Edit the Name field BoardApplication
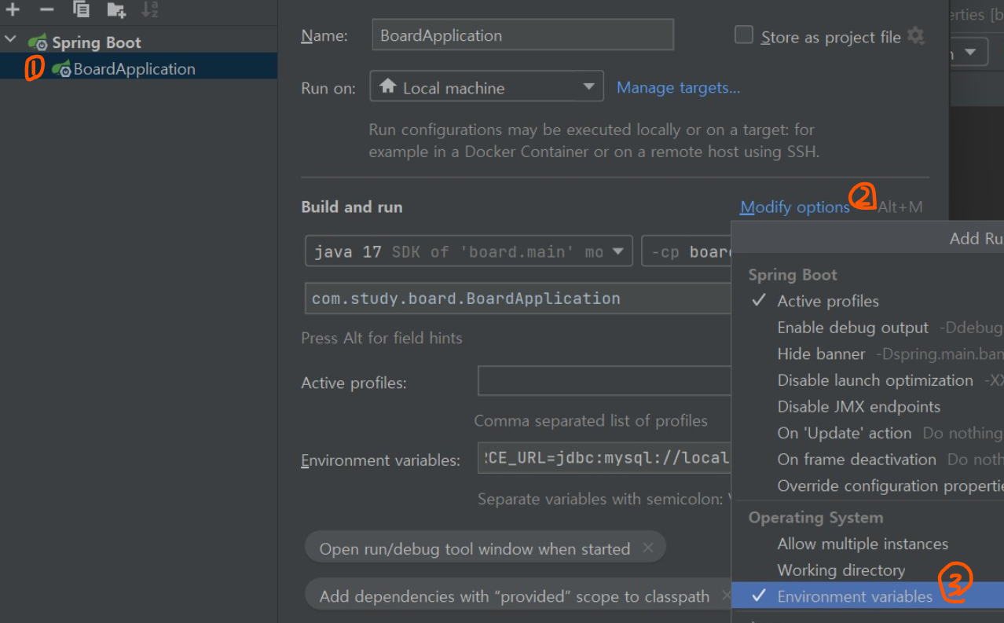 coord(522,35)
